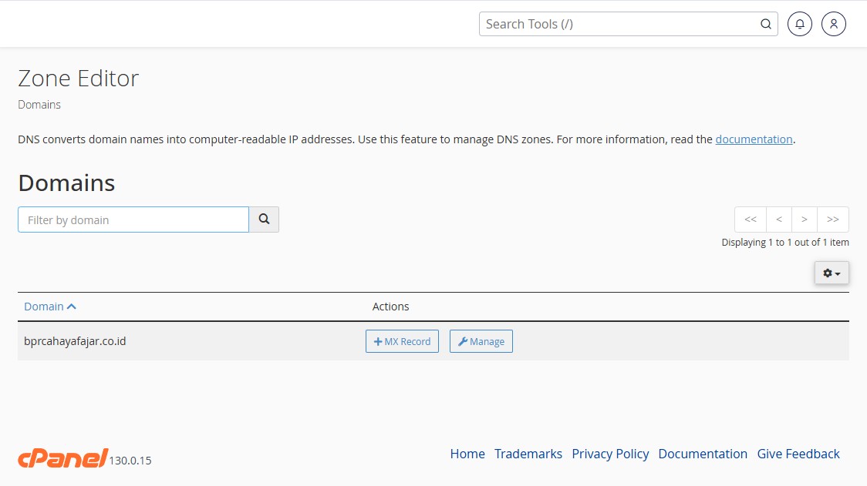
Task: Go to the previous page of domains
Action: coord(779,220)
